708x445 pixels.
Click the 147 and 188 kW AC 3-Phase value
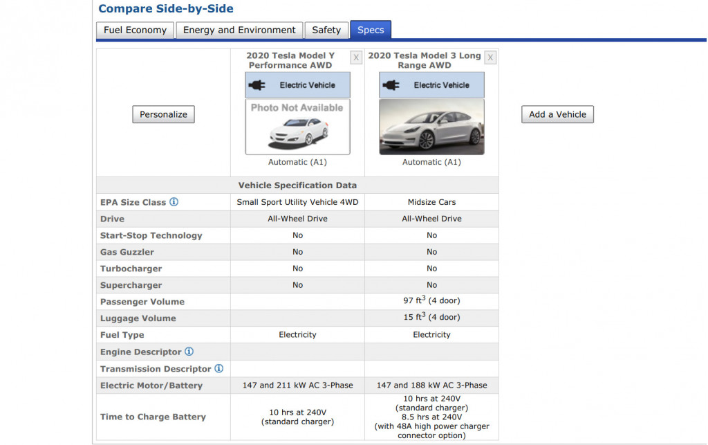pos(431,385)
